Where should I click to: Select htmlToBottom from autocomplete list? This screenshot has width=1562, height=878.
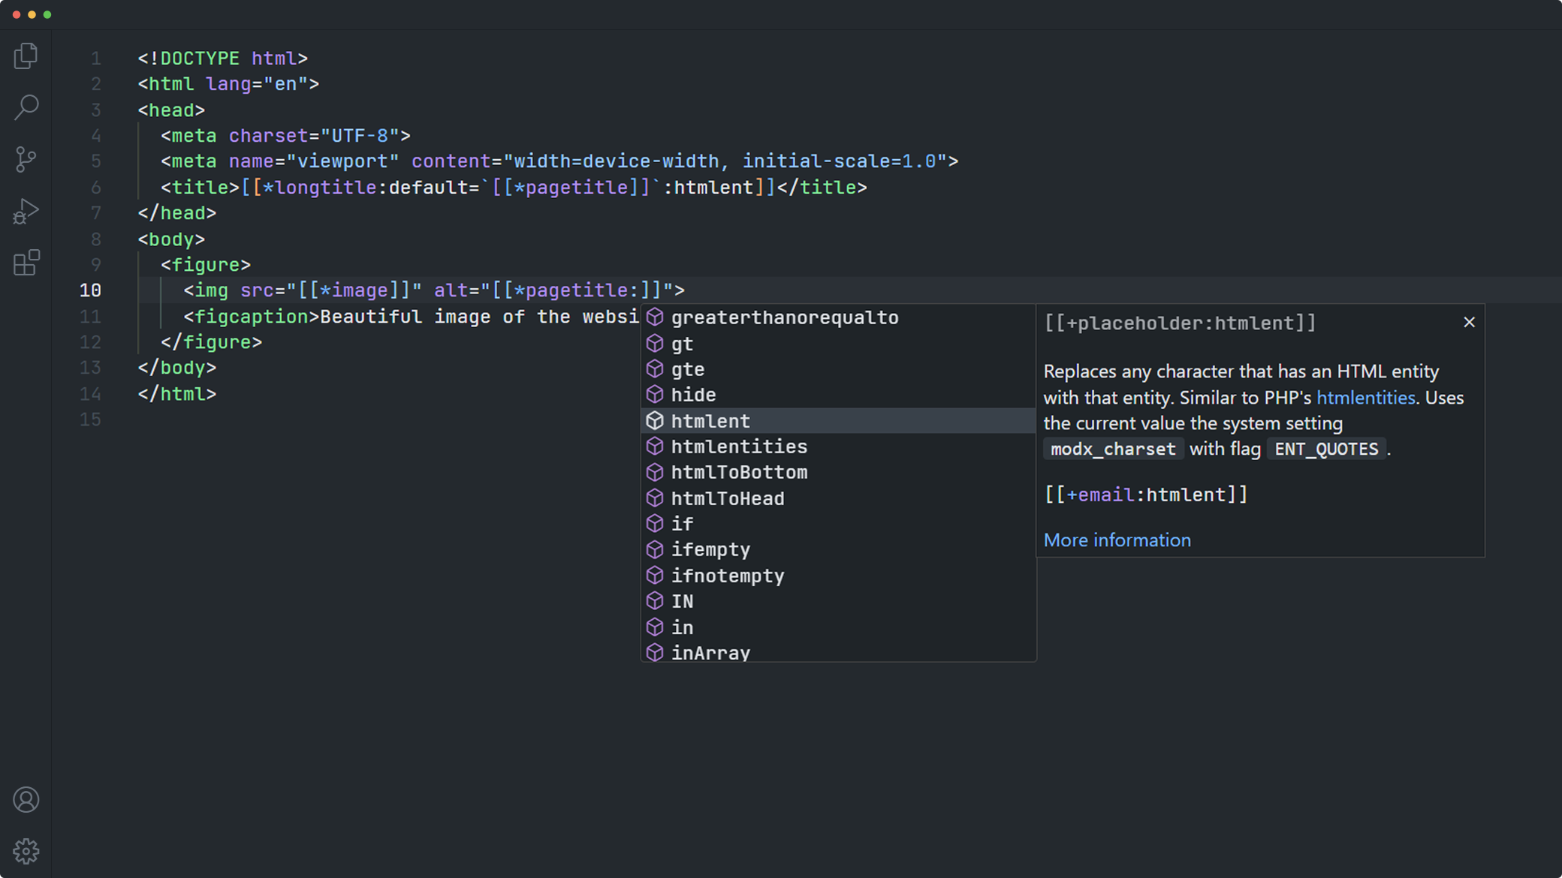pyautogui.click(x=739, y=473)
